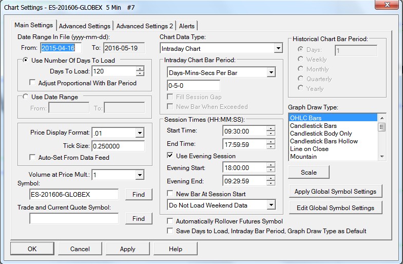Click the bar period field 0-5-0
This screenshot has height=264, width=403.
point(194,85)
